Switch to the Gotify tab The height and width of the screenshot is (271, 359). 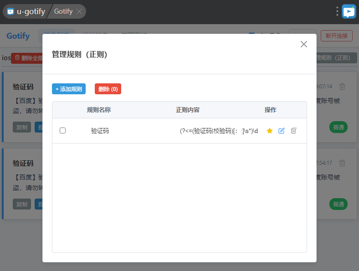tap(63, 11)
